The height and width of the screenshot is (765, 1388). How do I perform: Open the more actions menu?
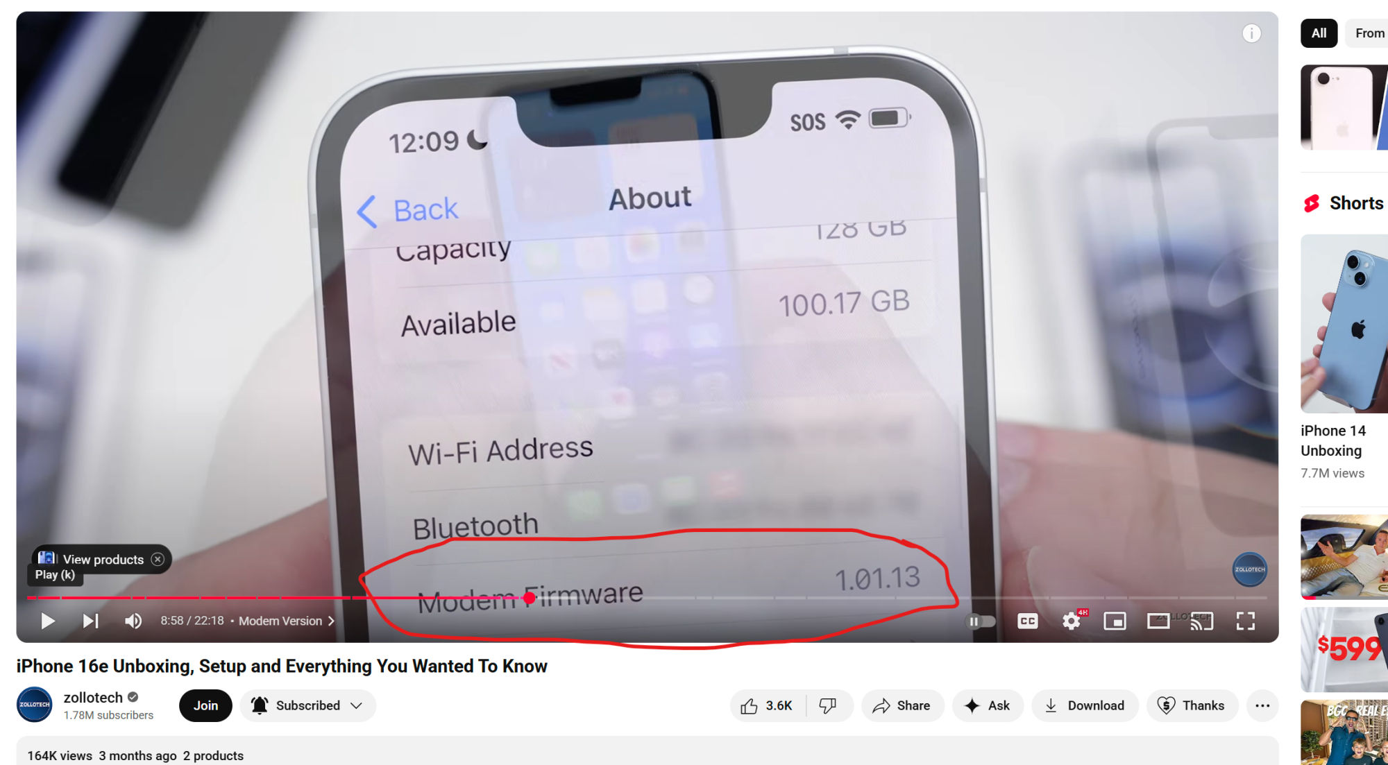1262,705
